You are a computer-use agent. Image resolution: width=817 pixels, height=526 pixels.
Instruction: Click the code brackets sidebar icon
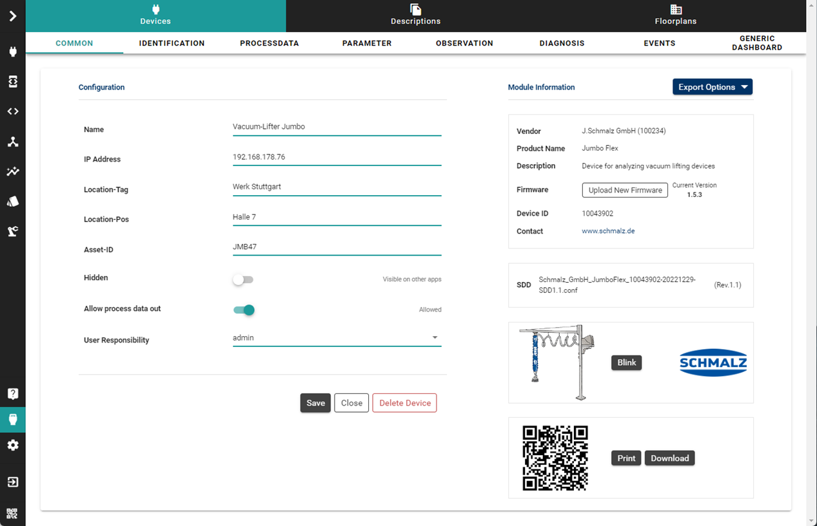(13, 111)
